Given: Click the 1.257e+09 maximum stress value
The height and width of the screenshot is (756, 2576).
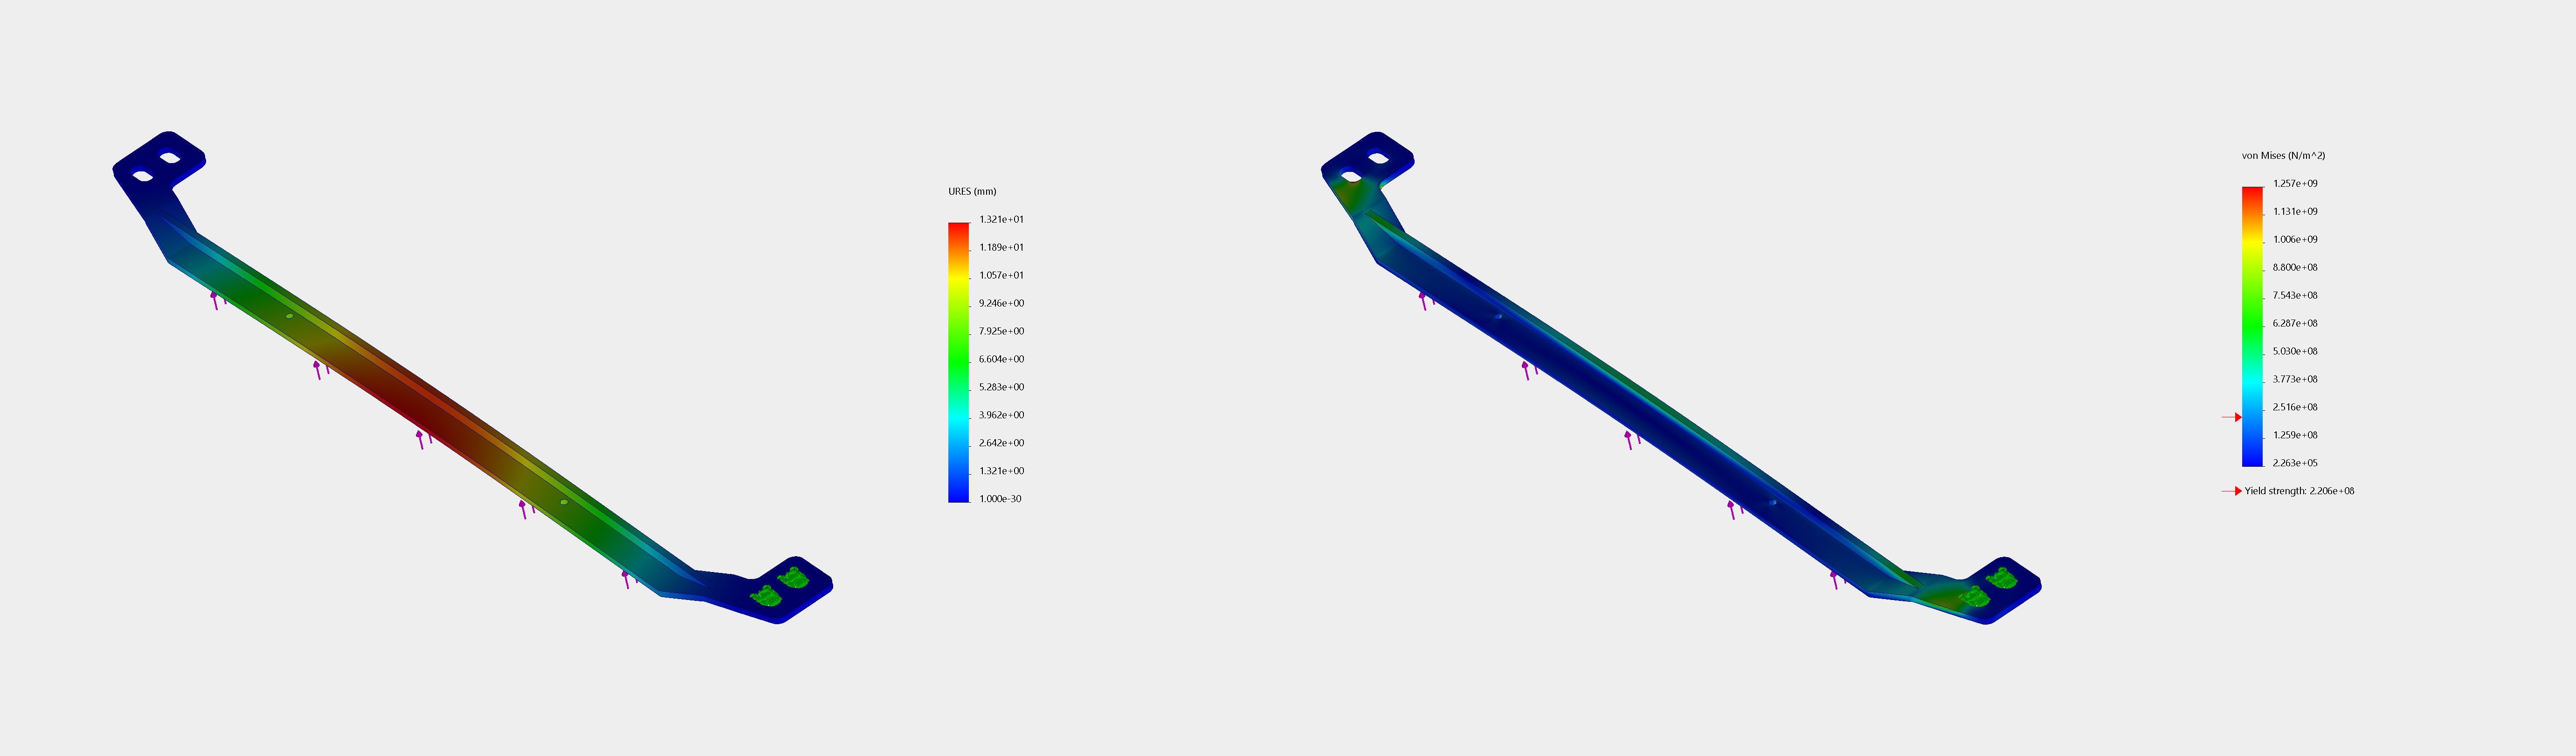Looking at the screenshot, I should point(2295,184).
